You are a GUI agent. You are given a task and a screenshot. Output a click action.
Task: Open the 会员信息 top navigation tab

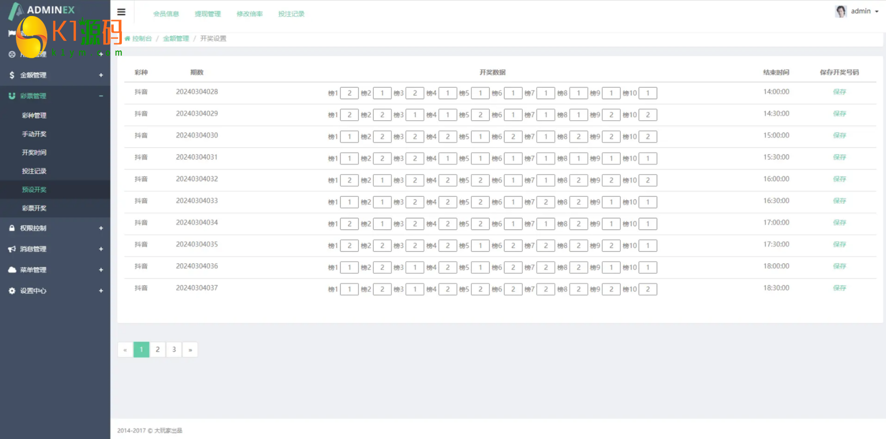pos(166,14)
